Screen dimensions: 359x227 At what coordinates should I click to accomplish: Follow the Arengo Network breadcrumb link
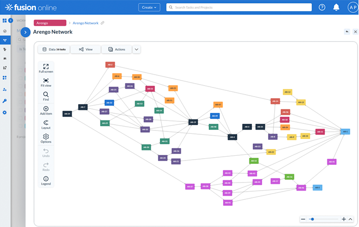tap(85, 23)
